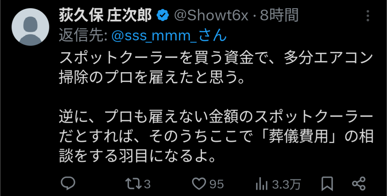Open the default profile avatar
Screen dimensions: 387x196
click(x=30, y=27)
